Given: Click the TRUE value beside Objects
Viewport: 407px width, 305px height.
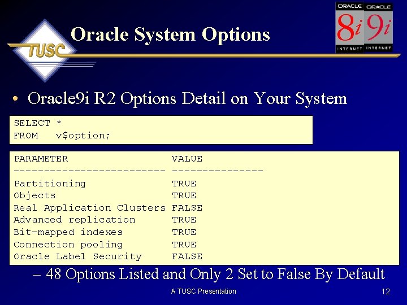Looking at the screenshot, I should [x=184, y=195].
